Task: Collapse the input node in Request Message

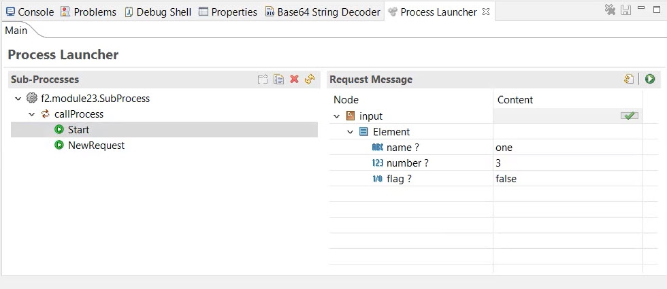Action: point(337,116)
